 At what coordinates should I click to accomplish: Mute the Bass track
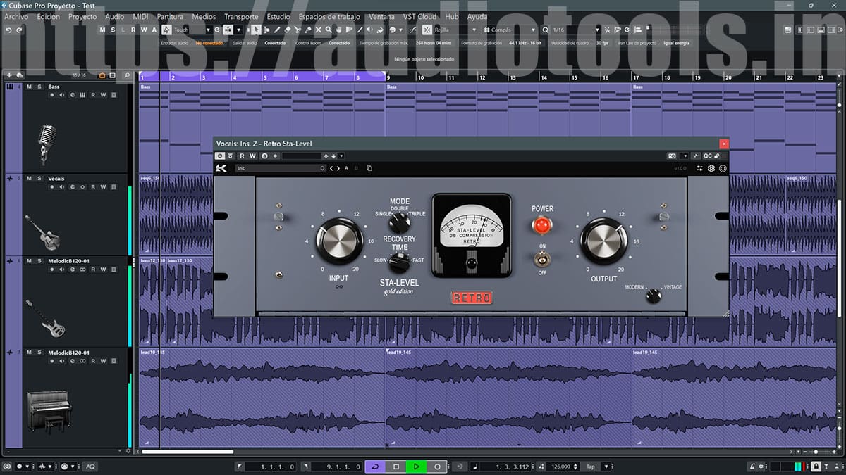point(29,87)
